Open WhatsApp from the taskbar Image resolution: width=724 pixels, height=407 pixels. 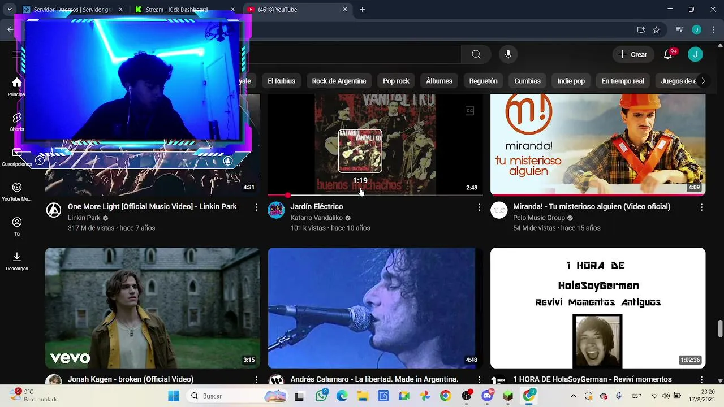point(321,396)
